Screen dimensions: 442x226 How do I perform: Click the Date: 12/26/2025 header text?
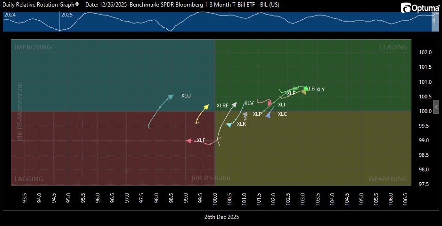click(106, 5)
